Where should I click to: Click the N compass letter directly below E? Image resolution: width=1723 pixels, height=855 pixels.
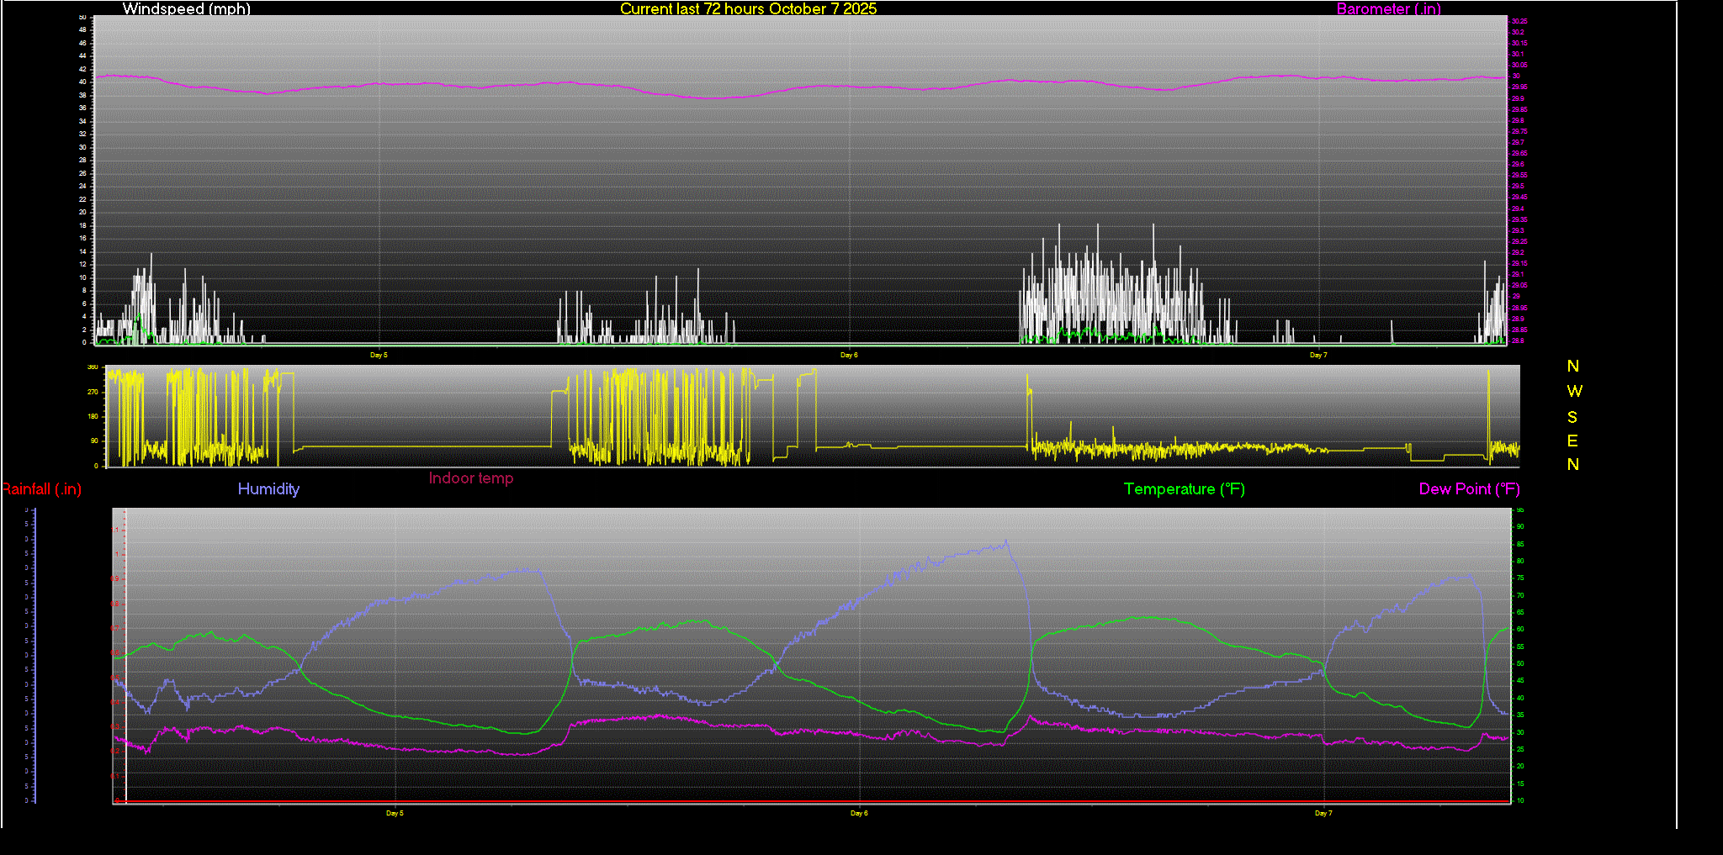coord(1572,464)
